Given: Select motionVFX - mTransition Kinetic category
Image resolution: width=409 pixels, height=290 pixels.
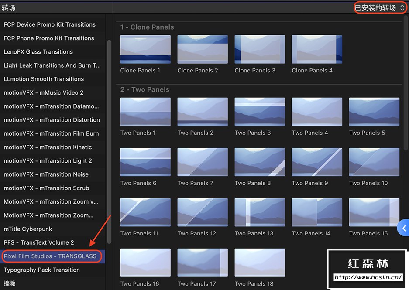Looking at the screenshot, I should (x=52, y=147).
